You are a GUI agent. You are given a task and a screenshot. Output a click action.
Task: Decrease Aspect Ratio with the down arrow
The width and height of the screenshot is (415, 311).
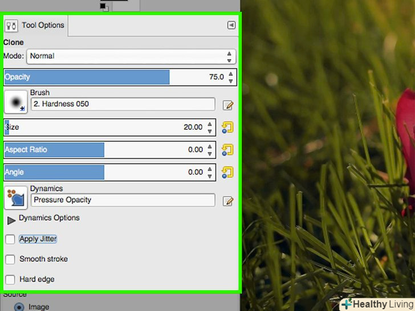(210, 154)
